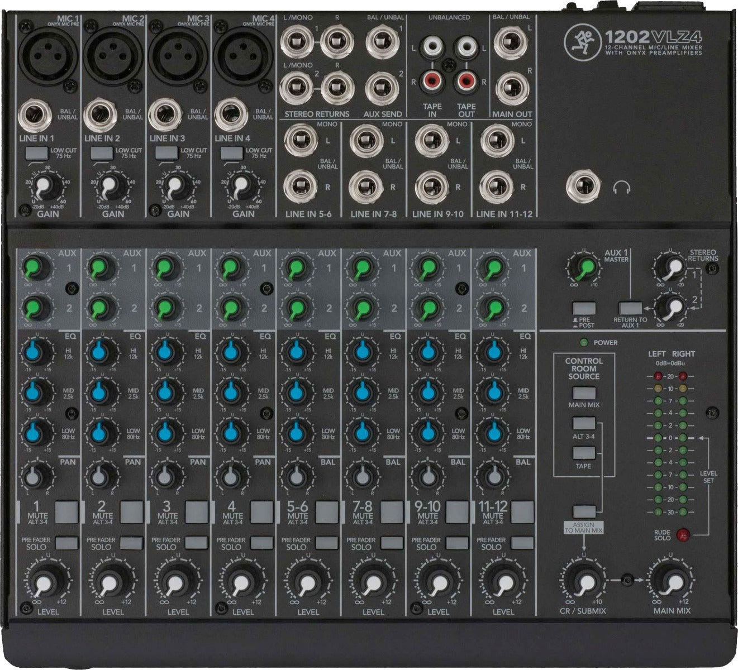Adjust the AUX 1 knob on channel 2
This screenshot has width=738, height=670.
101,268
